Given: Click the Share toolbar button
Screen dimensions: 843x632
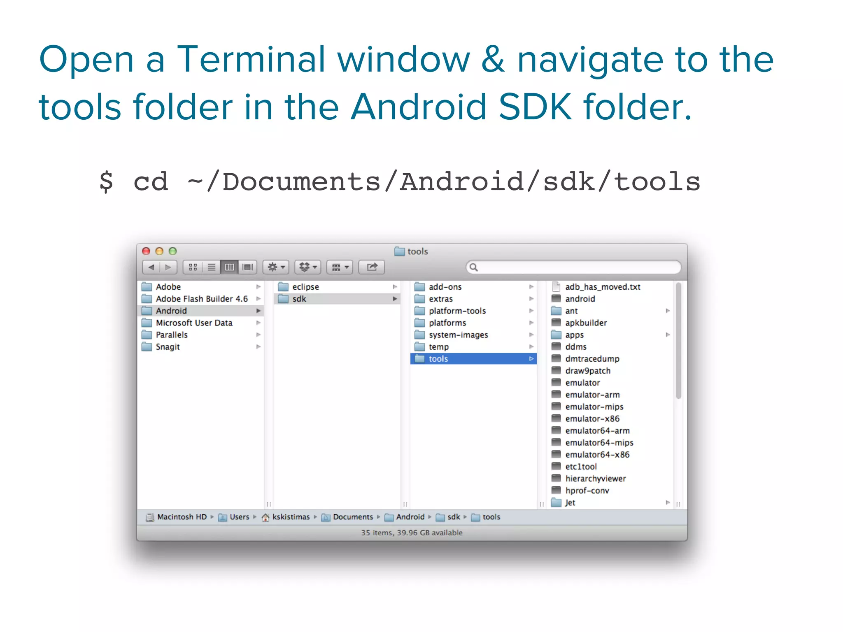Looking at the screenshot, I should (372, 267).
